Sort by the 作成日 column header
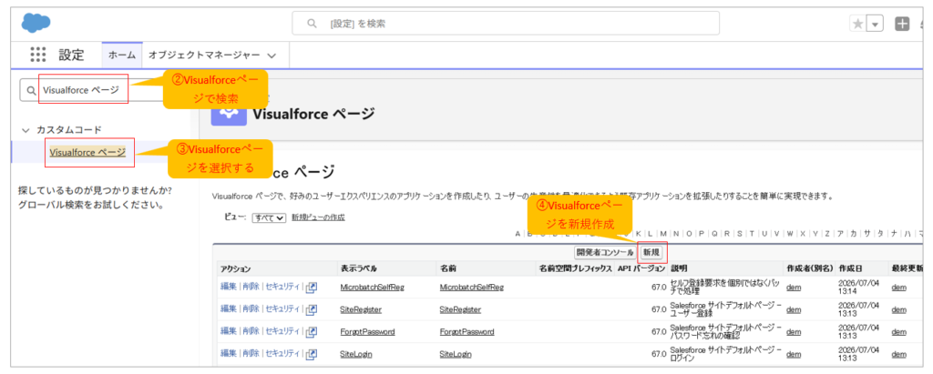This screenshot has width=933, height=374. coord(850,268)
